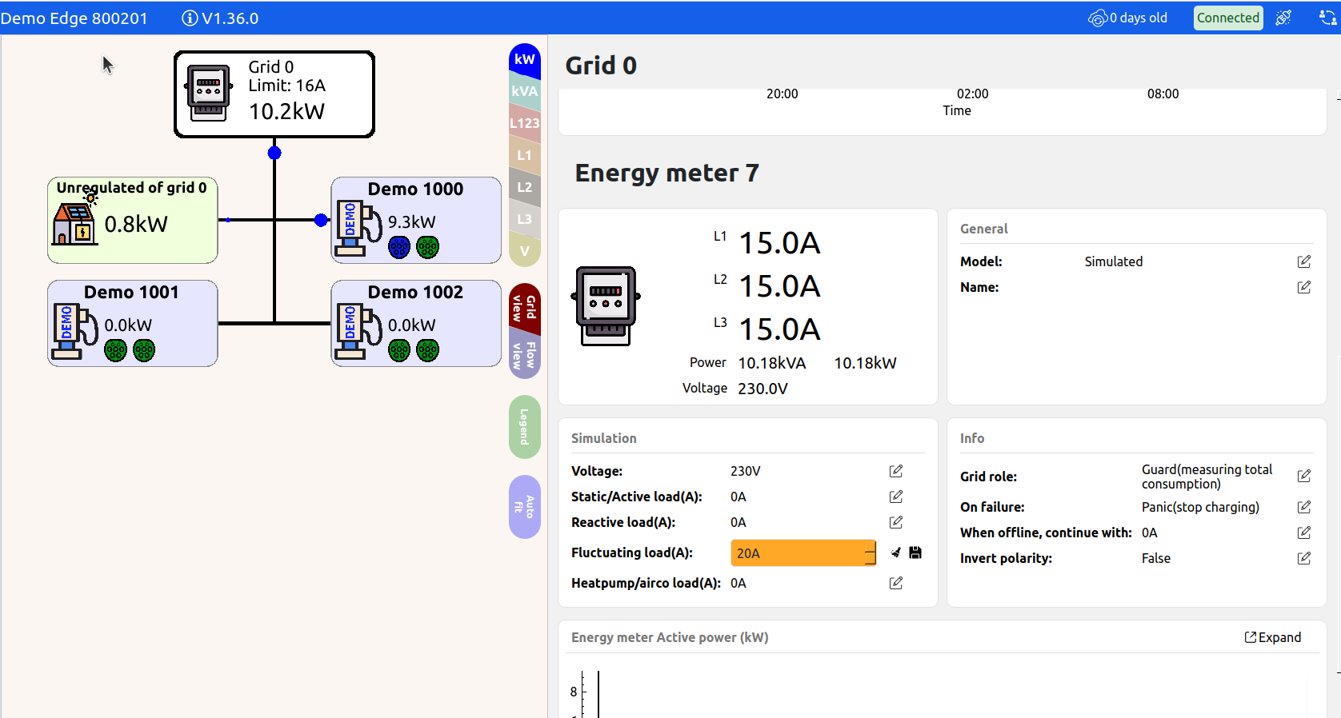
Task: Click the large energy meter icon
Action: [x=606, y=306]
